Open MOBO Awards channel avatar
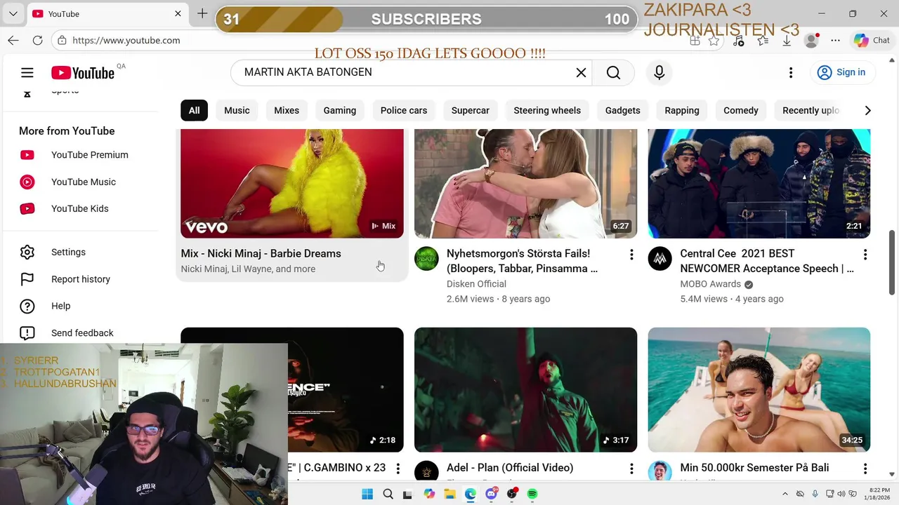899x505 pixels. click(x=660, y=259)
